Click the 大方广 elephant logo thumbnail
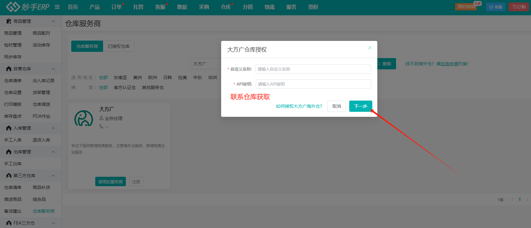The image size is (531, 228). 84,118
